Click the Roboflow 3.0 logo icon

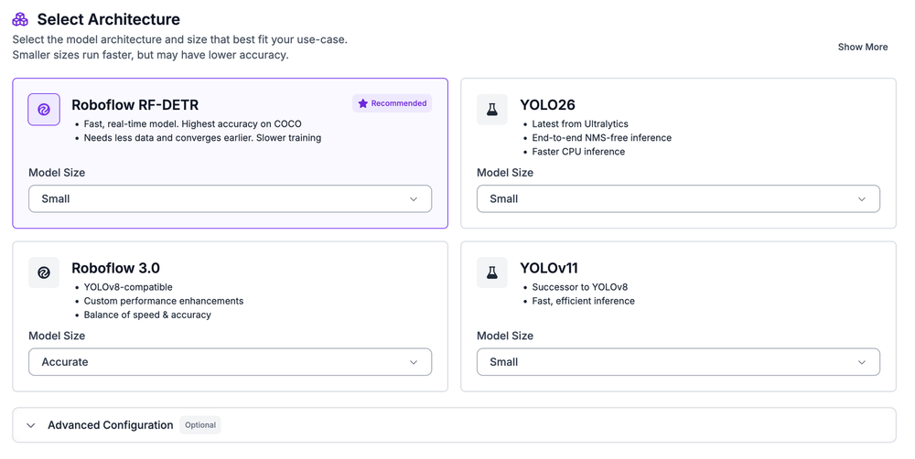click(x=44, y=272)
